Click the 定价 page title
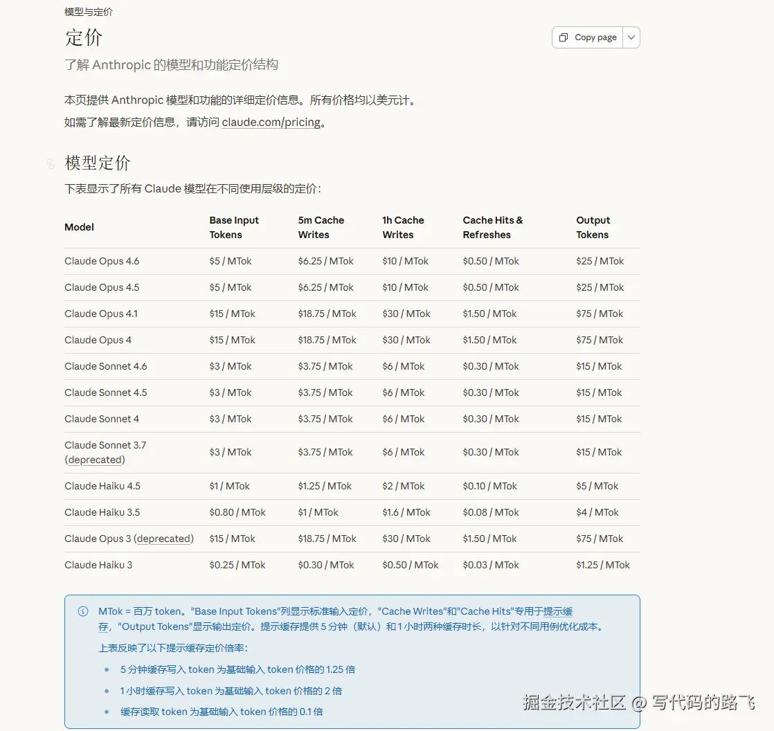 coord(83,37)
